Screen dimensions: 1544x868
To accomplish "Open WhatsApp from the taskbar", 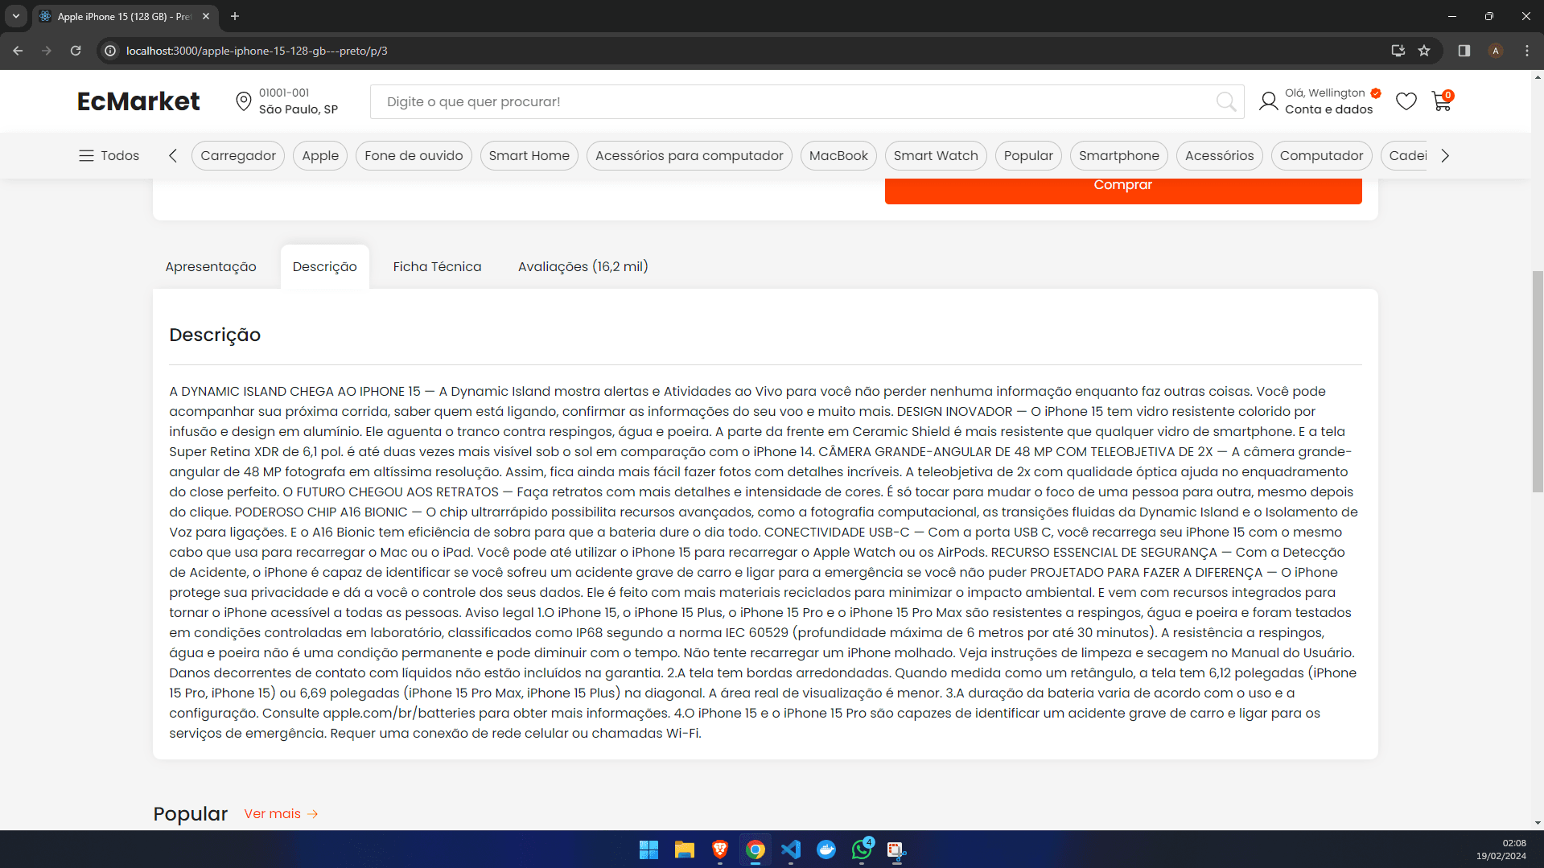I will 862,849.
